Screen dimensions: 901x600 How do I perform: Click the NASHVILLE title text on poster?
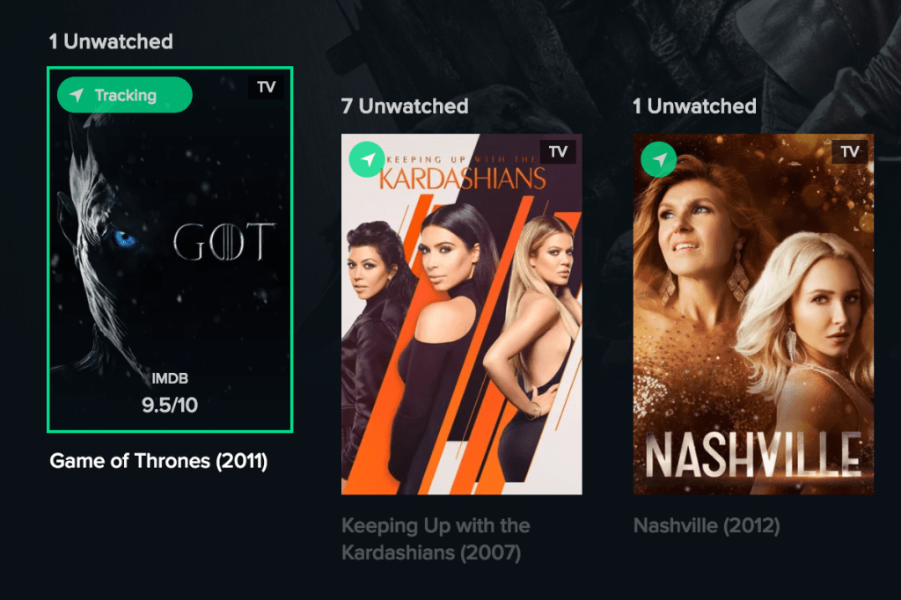point(753,455)
